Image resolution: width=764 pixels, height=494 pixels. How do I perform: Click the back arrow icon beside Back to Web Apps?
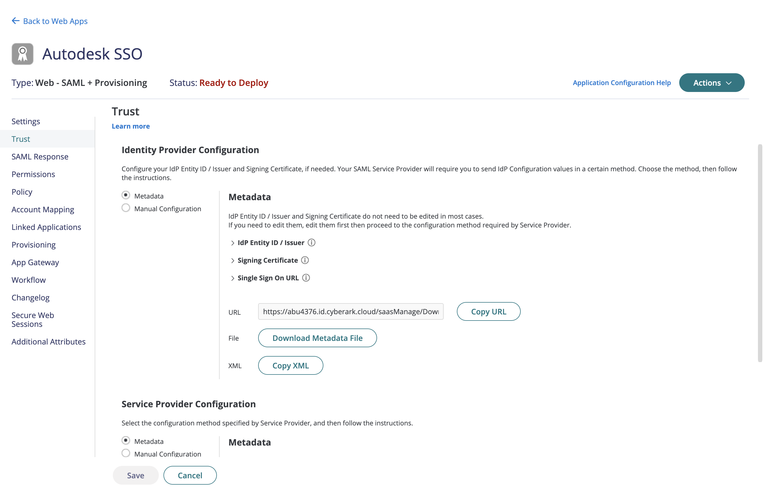point(15,21)
